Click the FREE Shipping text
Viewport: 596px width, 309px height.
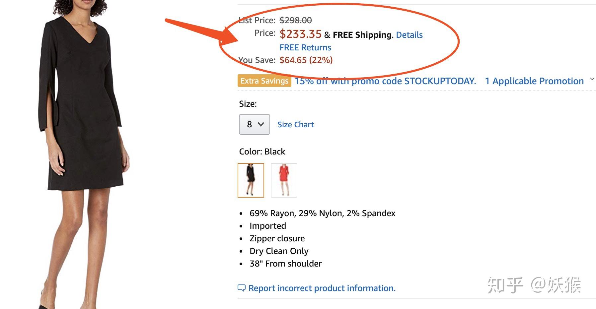(362, 35)
